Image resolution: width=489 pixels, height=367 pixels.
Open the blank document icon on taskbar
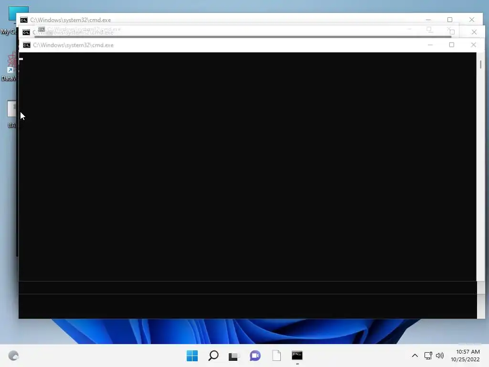click(x=276, y=356)
